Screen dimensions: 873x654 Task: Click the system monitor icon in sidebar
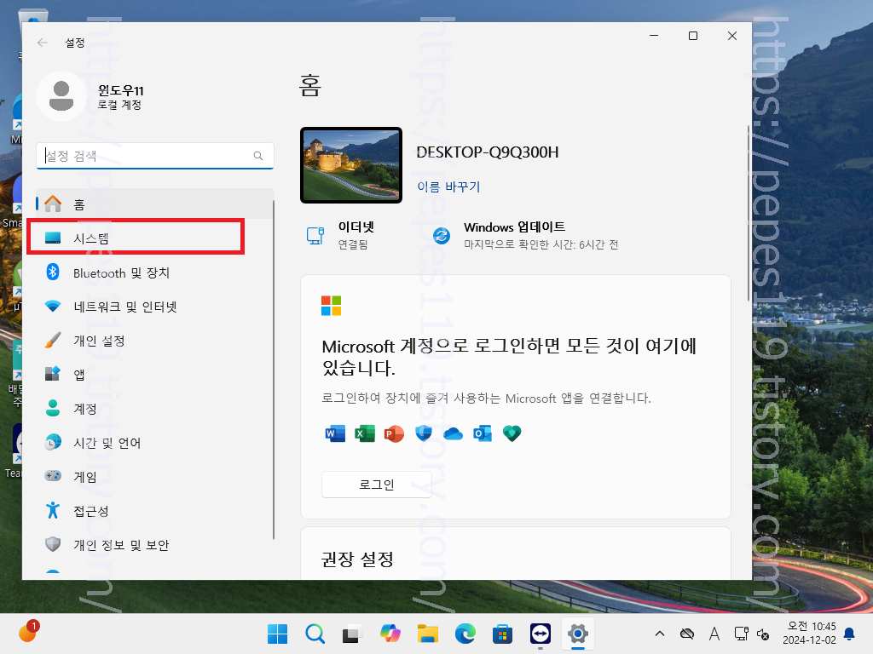[53, 238]
